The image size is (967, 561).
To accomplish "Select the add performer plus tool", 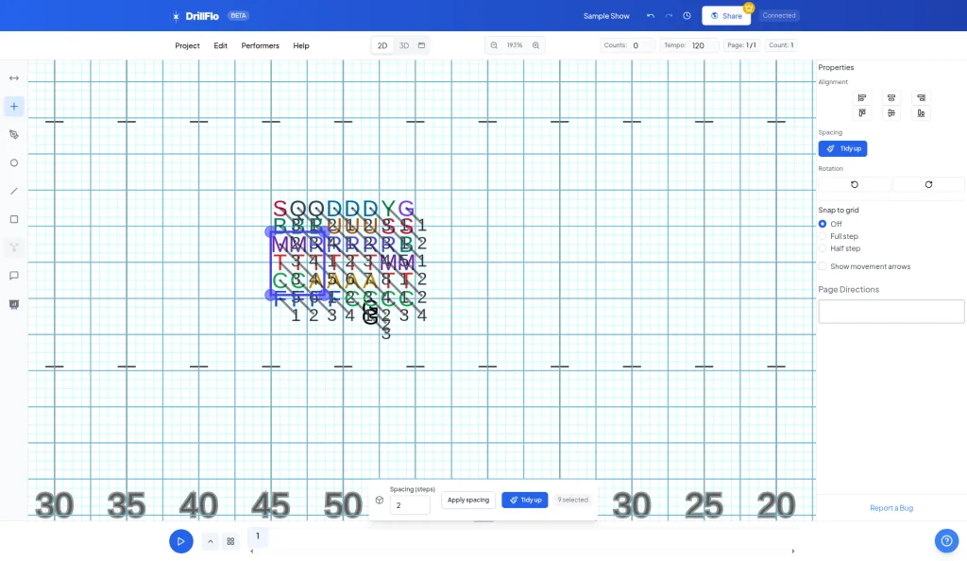I will pos(13,107).
